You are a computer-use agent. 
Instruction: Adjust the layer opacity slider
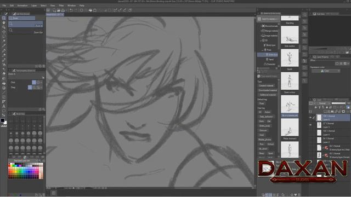338,103
